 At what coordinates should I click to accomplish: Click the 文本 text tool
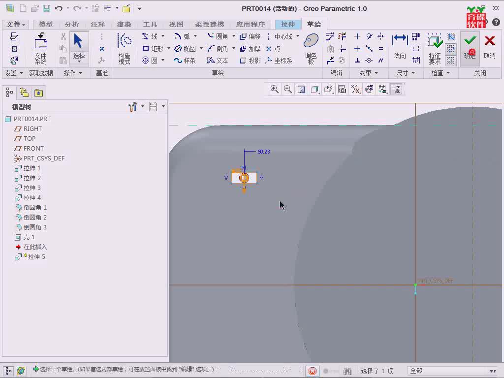coord(217,61)
